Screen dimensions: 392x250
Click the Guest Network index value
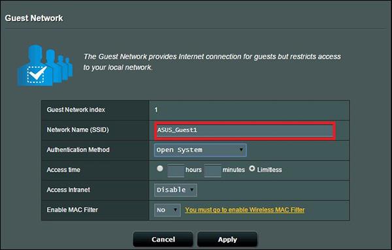point(156,110)
